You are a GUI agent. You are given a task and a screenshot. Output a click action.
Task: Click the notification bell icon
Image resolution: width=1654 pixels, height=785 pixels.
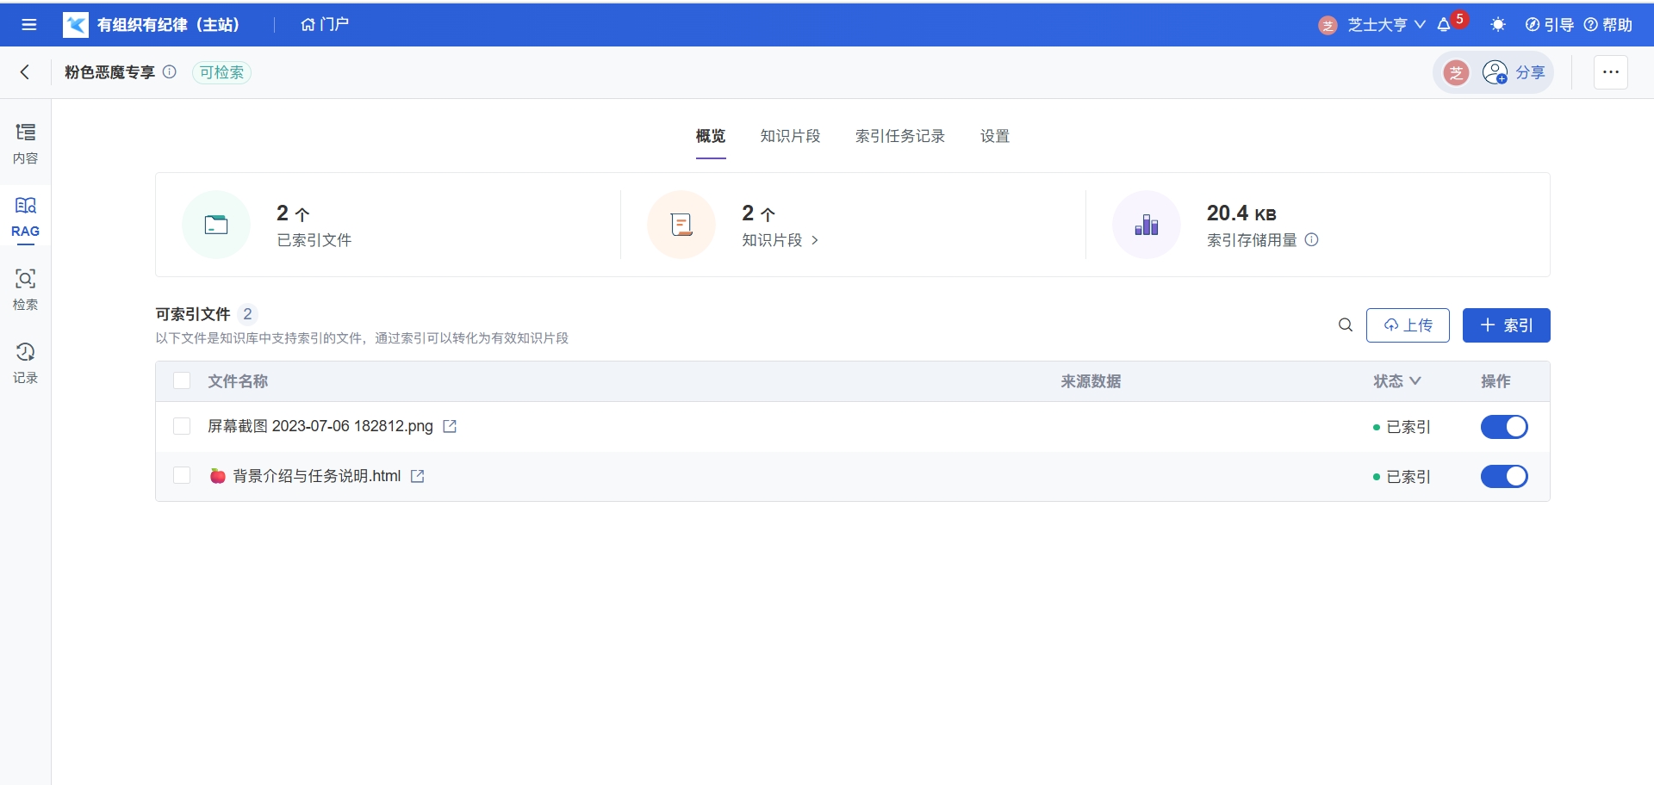tap(1444, 25)
